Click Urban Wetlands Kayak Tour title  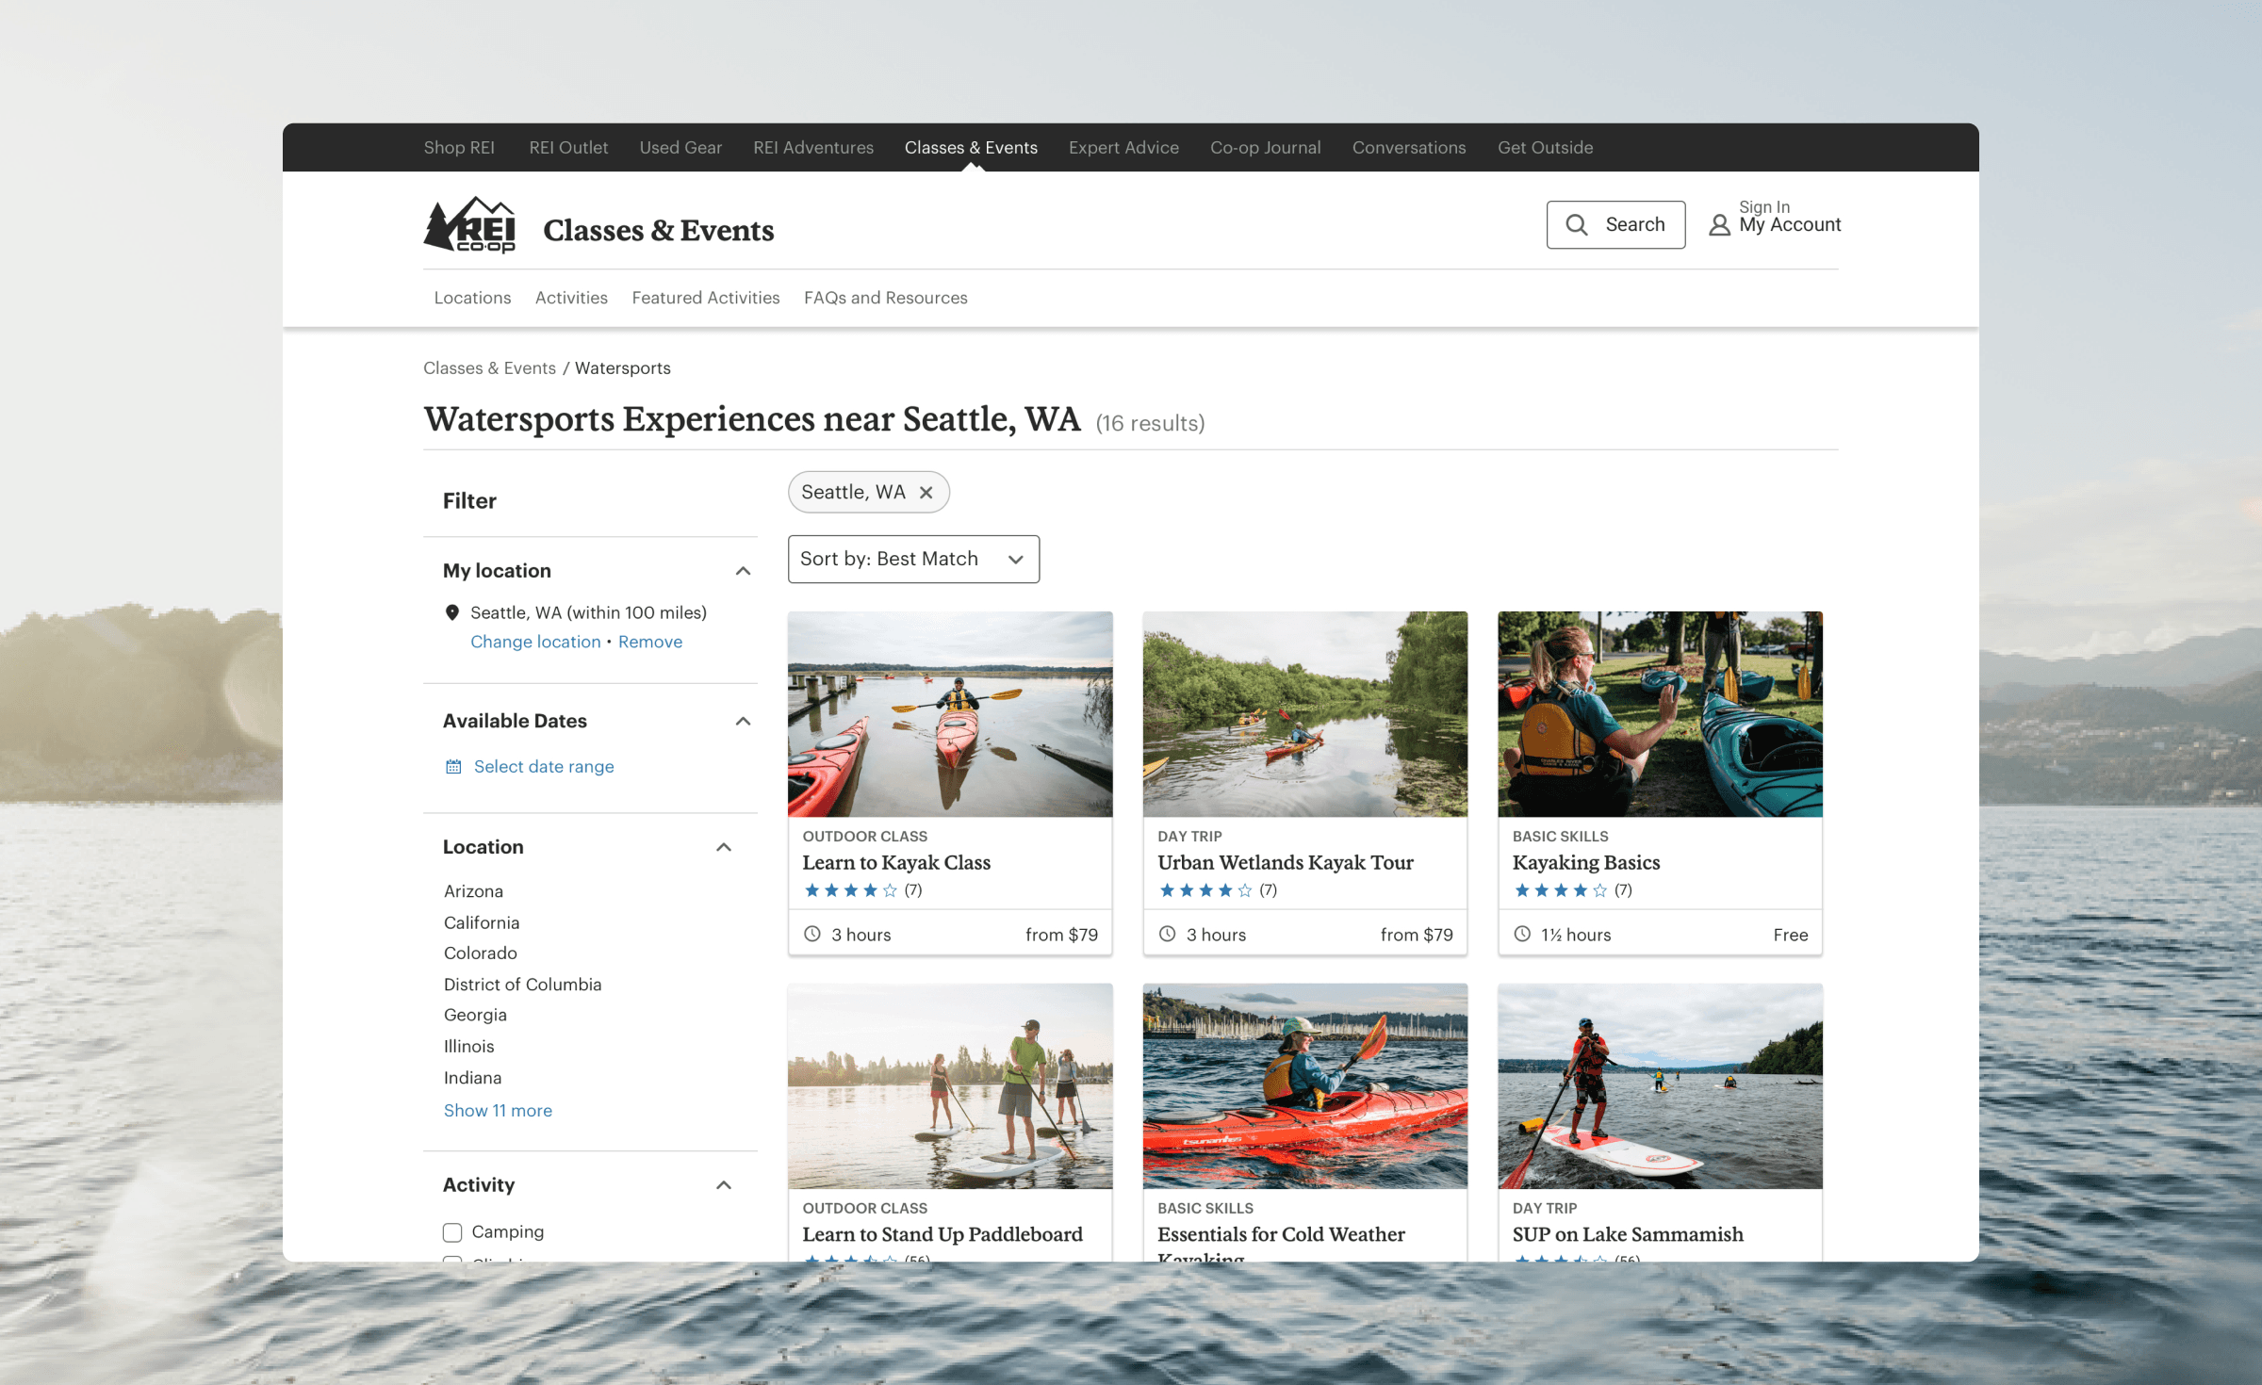[x=1286, y=862]
